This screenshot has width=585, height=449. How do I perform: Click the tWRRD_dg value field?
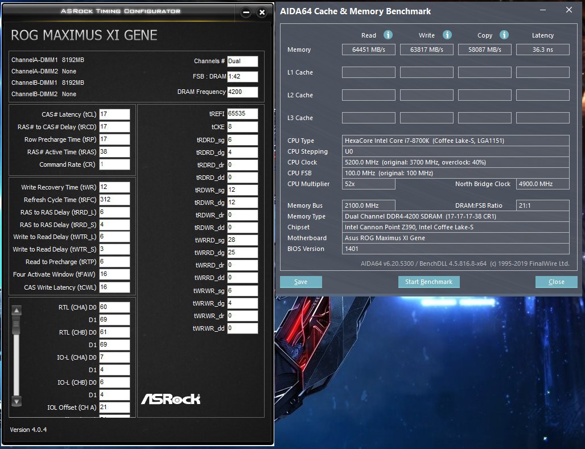(x=242, y=253)
